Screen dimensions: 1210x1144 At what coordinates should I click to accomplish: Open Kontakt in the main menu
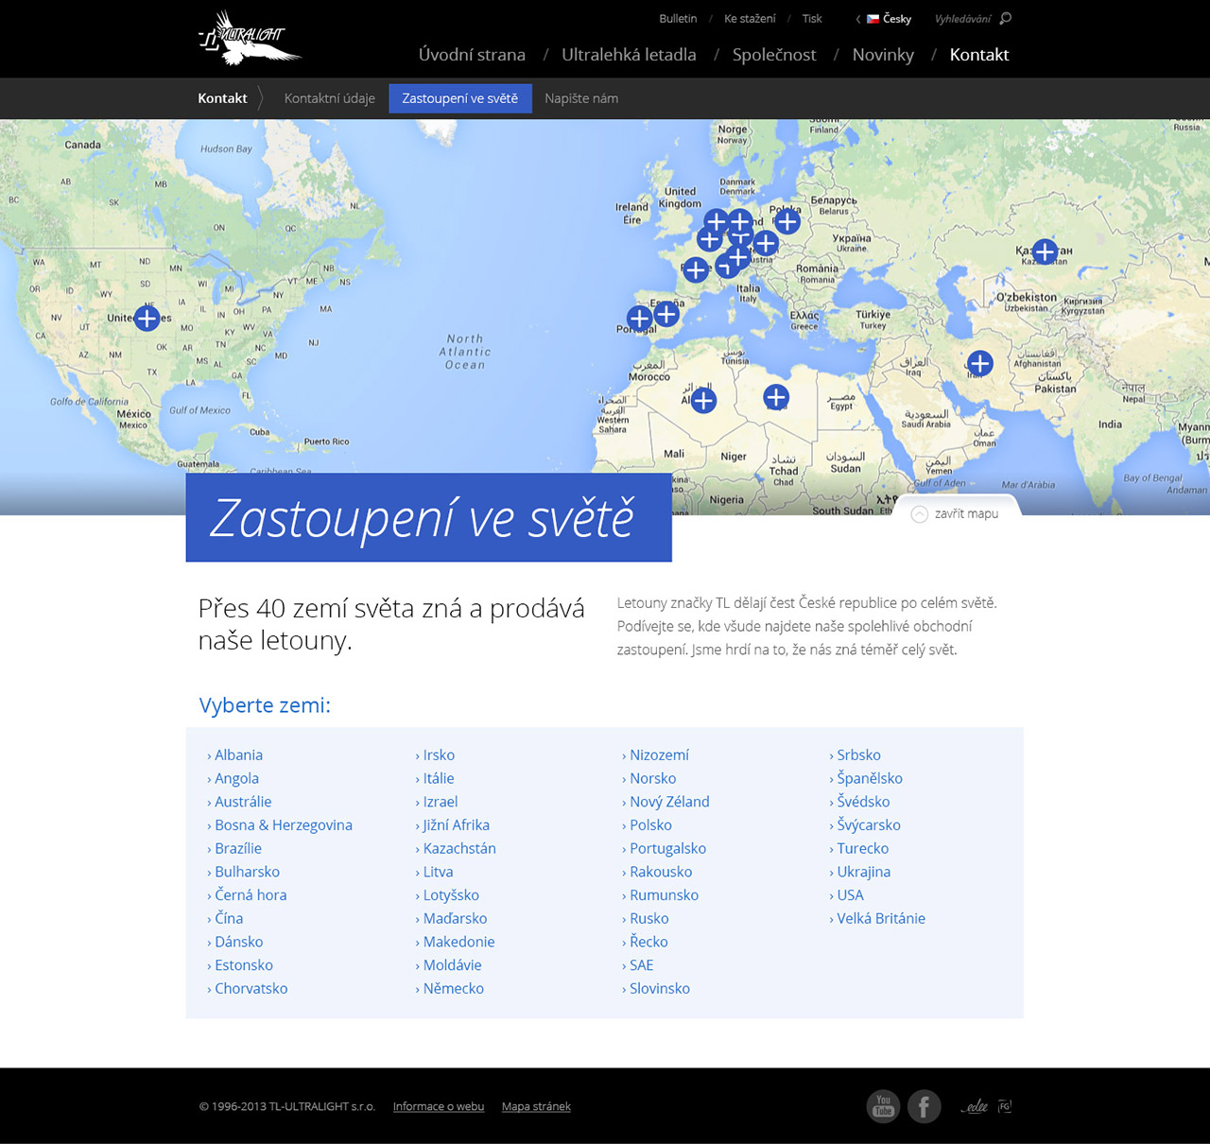click(x=979, y=55)
